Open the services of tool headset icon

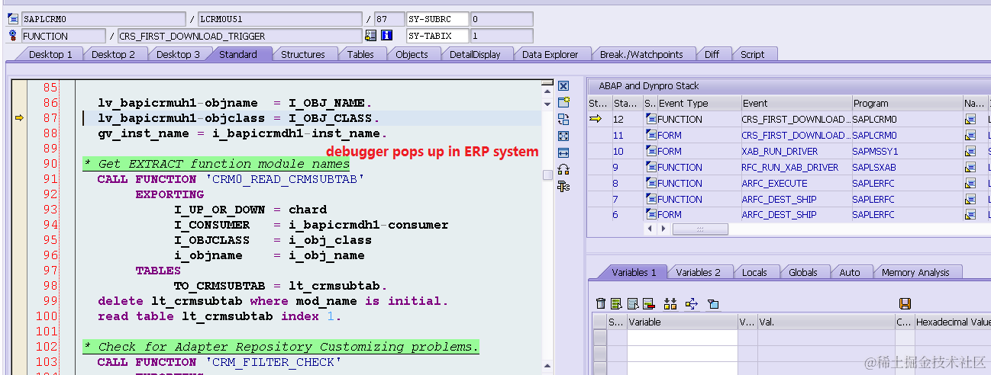[x=563, y=169]
